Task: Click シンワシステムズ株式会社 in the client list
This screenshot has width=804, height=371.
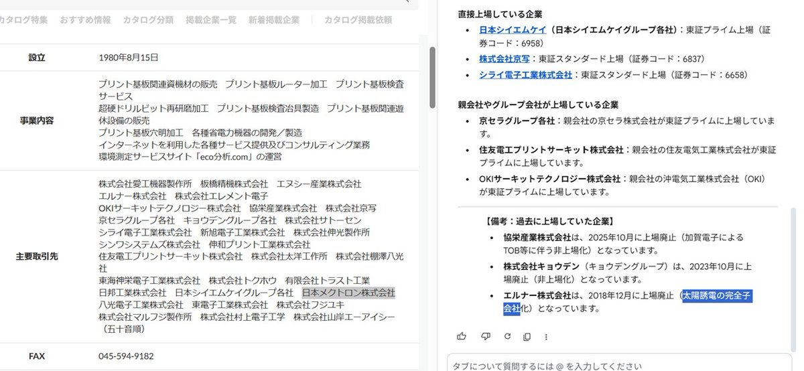Action: [x=149, y=244]
